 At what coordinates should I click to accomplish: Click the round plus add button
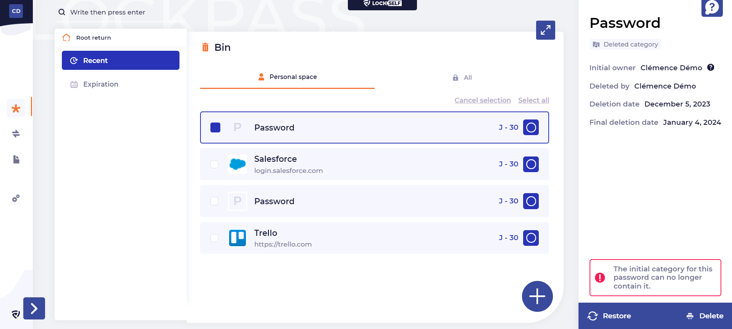pyautogui.click(x=537, y=296)
